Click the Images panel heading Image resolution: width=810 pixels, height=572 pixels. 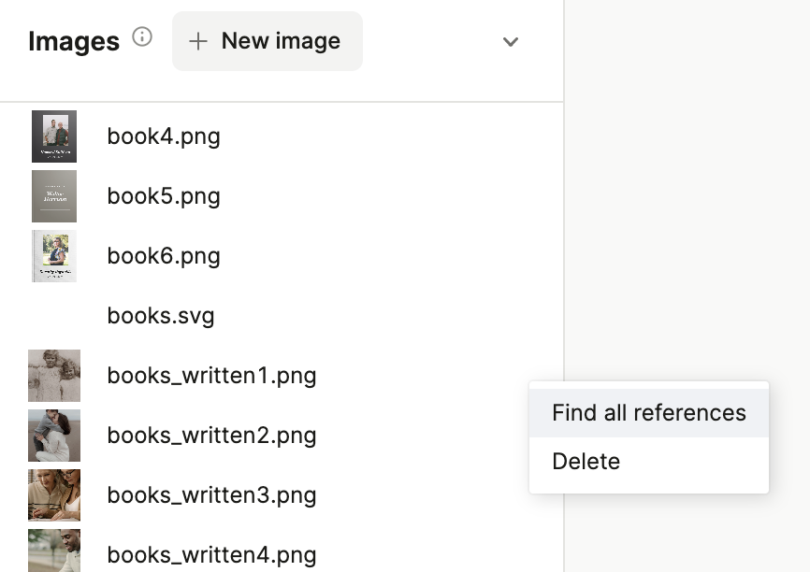point(74,41)
